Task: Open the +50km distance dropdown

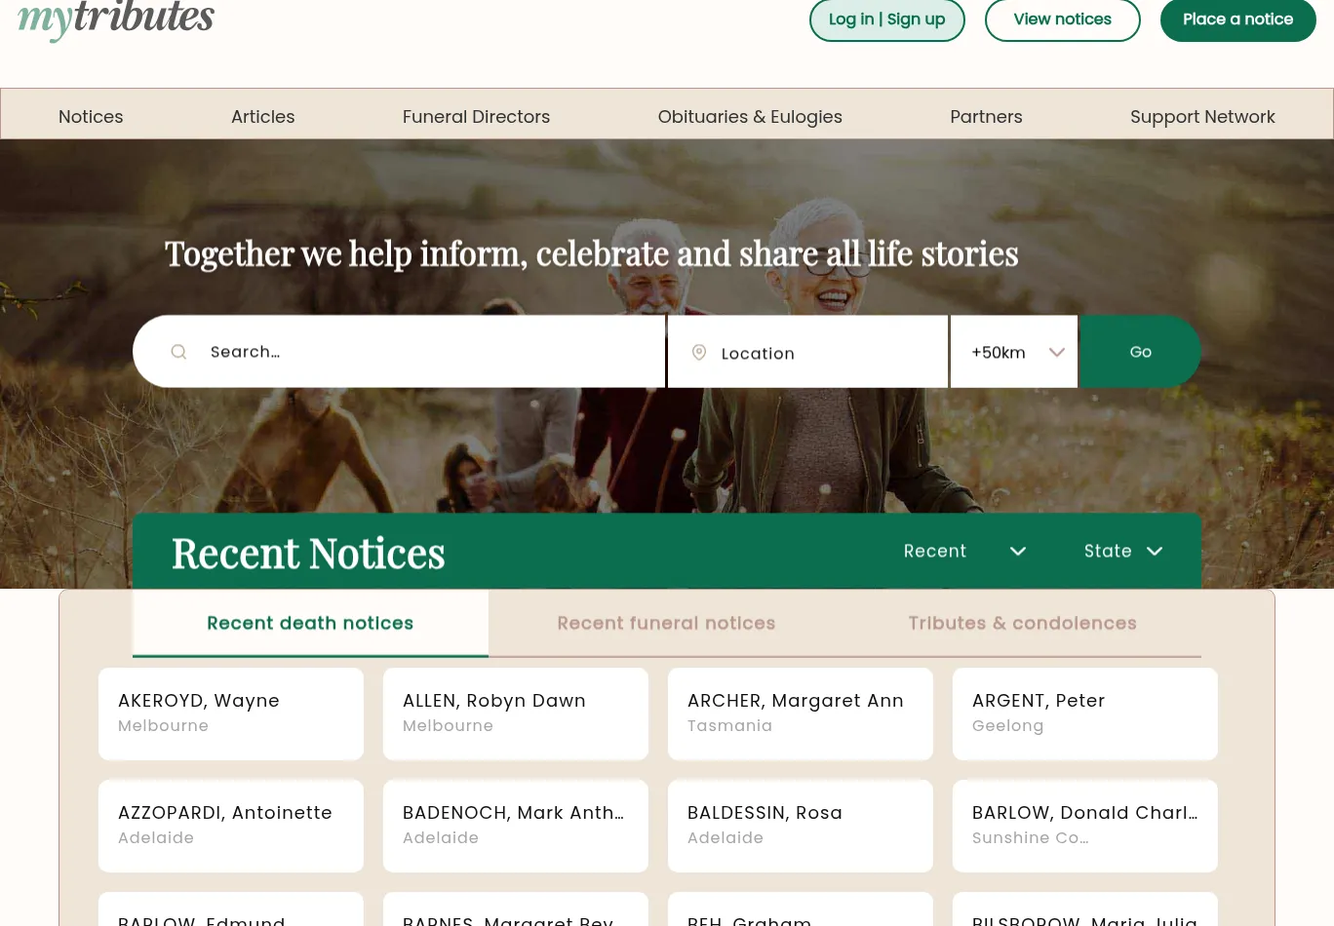Action: click(x=1014, y=352)
